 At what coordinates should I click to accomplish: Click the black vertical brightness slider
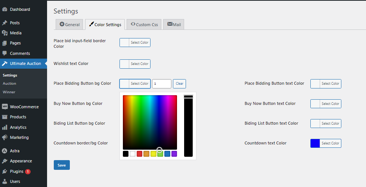point(188,126)
